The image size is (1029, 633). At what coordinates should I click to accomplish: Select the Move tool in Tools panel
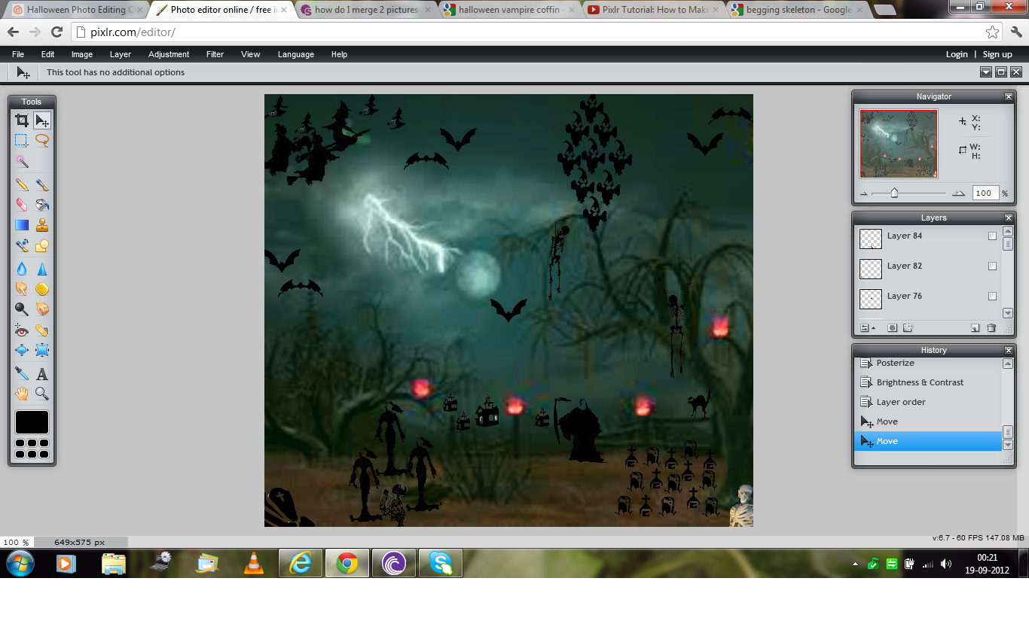pos(42,120)
